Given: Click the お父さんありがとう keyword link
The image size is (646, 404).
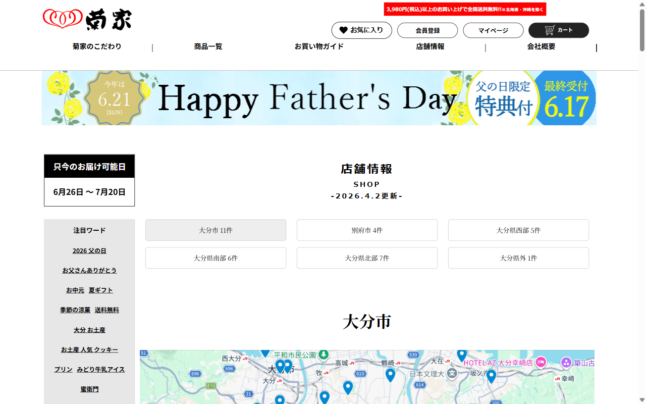Looking at the screenshot, I should (89, 270).
